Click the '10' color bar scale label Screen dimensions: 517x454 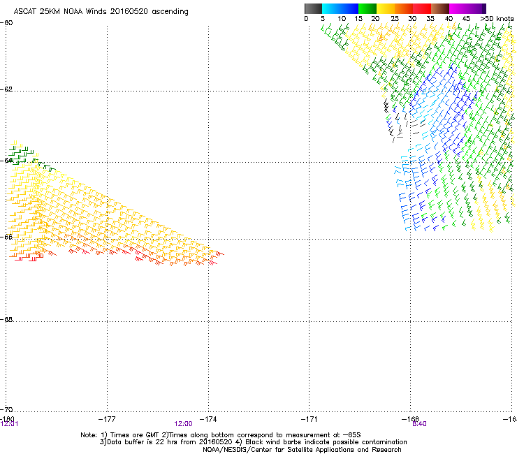pyautogui.click(x=342, y=19)
